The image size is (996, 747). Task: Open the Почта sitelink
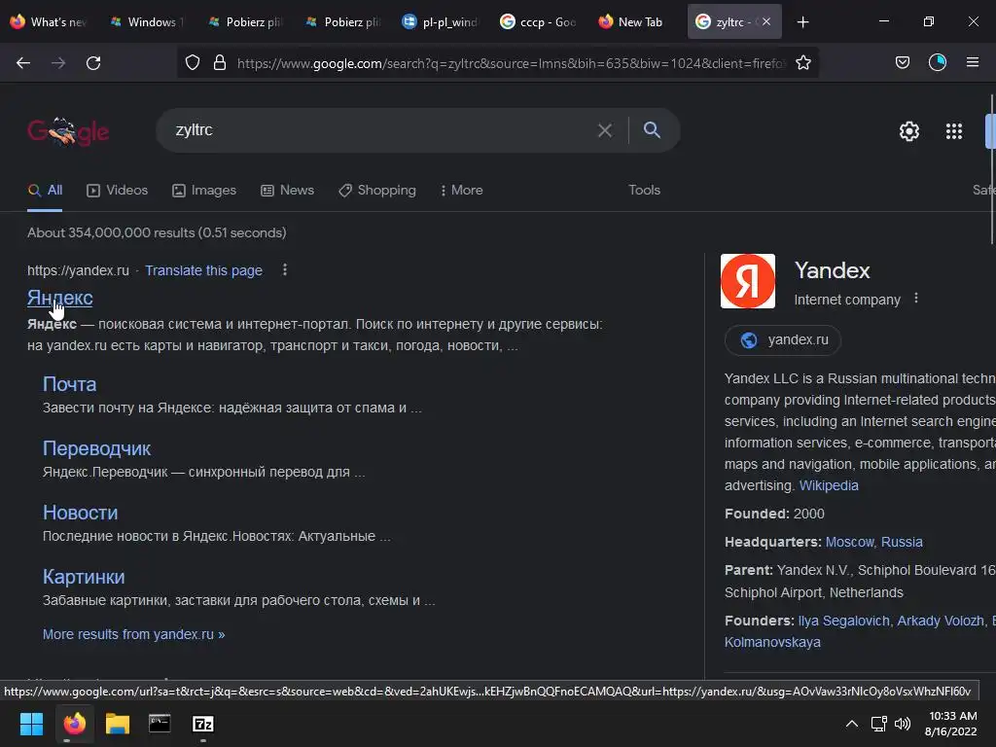click(x=69, y=383)
